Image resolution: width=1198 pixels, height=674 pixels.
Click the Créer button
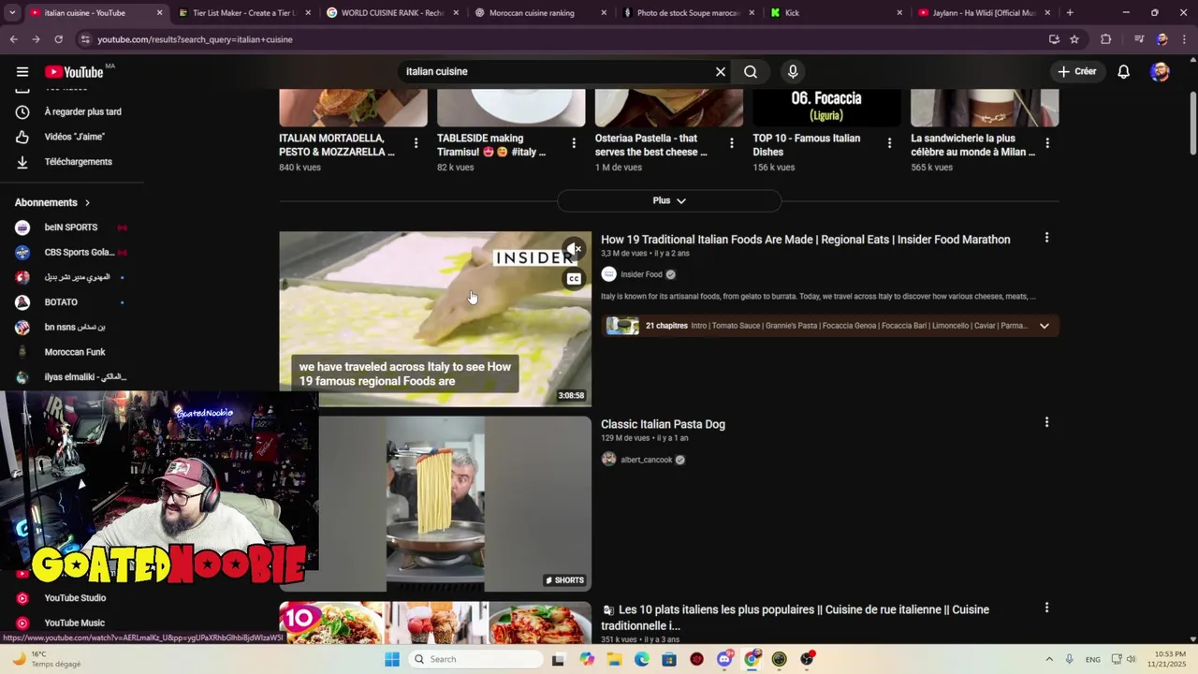[1076, 72]
